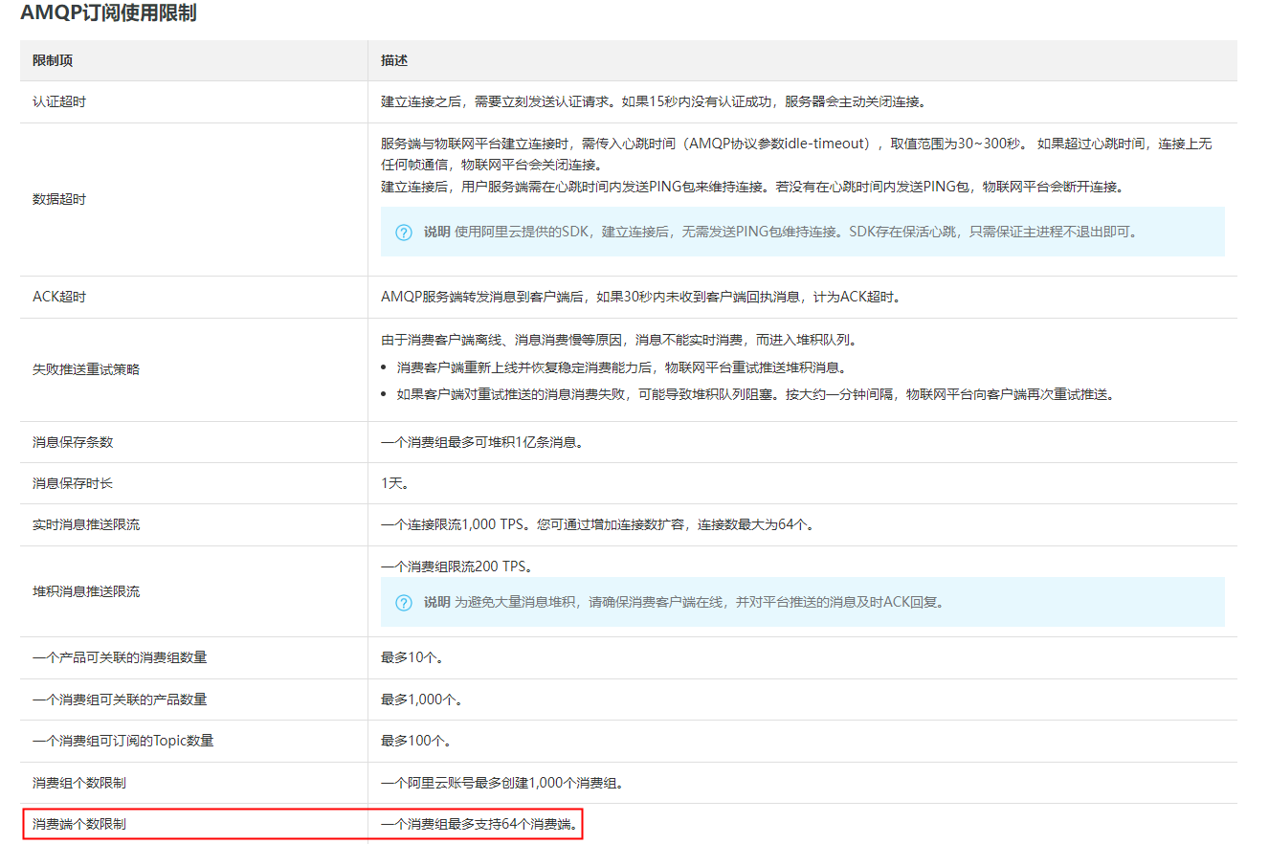Select the "消息保存条数" cell
Screen dimensions: 1269x844
[194, 442]
